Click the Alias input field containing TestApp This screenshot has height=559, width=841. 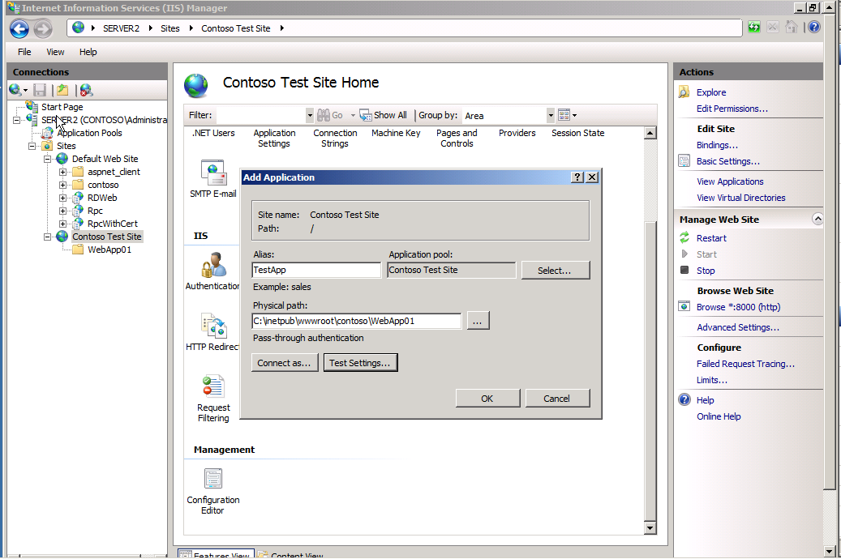point(316,270)
